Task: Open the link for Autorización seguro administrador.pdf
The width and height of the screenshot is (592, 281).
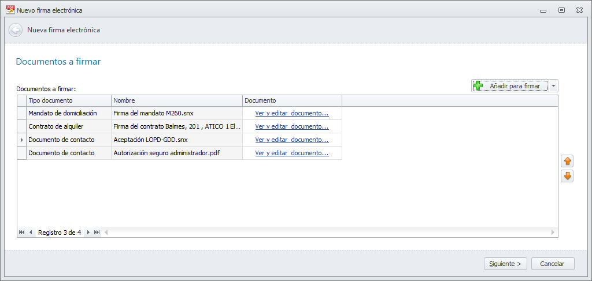Action: click(x=292, y=153)
